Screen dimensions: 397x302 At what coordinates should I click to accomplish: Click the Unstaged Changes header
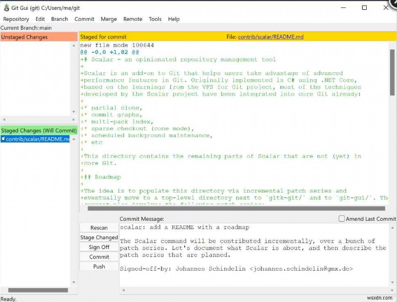coord(39,37)
